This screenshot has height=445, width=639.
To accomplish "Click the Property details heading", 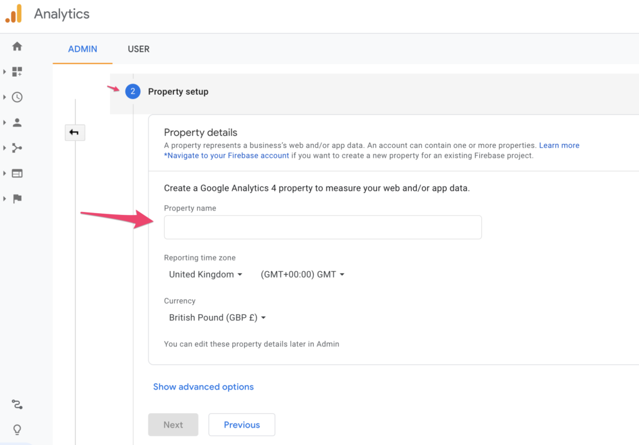I will point(200,132).
